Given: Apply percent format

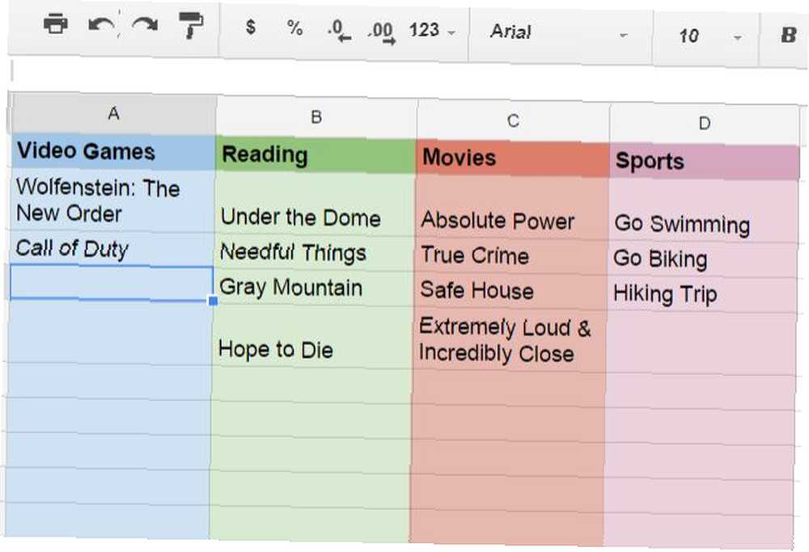Looking at the screenshot, I should tap(294, 27).
